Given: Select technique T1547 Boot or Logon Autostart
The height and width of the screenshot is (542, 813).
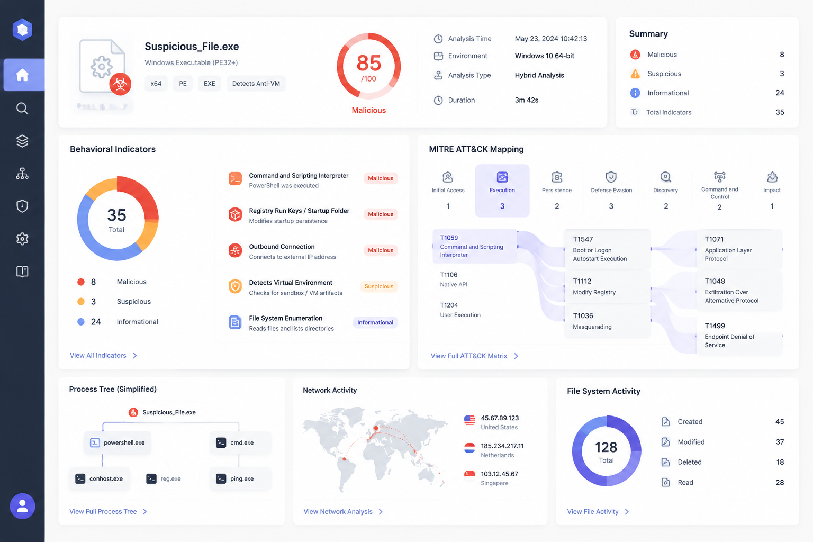Looking at the screenshot, I should point(608,249).
